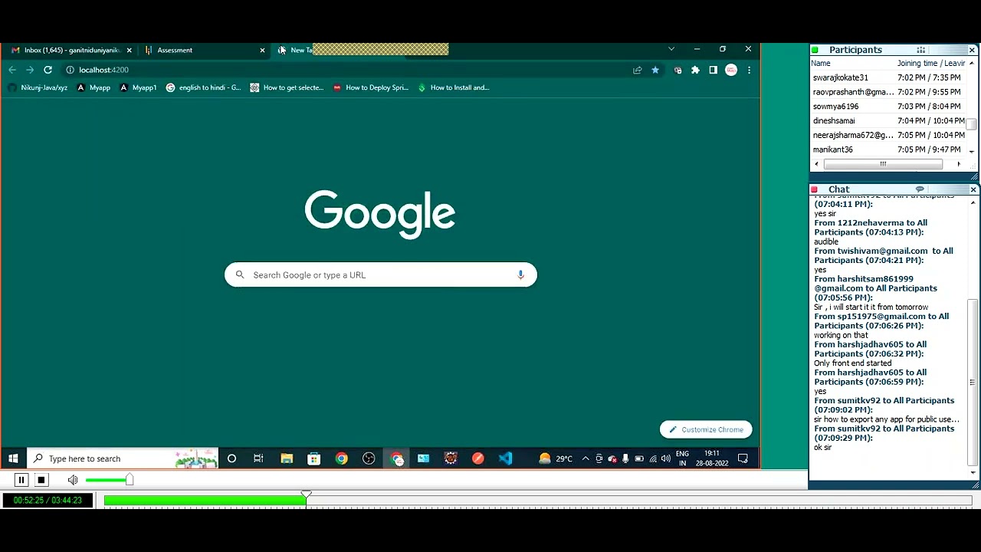This screenshot has width=981, height=552.
Task: Seek within the green playback progress bar
Action: pyautogui.click(x=205, y=501)
